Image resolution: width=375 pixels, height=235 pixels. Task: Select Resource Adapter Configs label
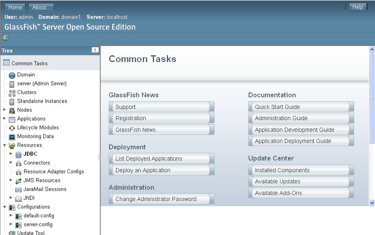[x=54, y=171]
